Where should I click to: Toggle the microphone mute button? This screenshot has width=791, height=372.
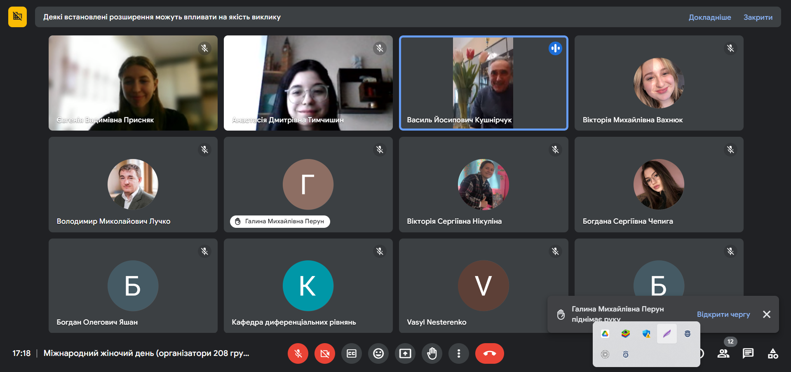pyautogui.click(x=298, y=353)
